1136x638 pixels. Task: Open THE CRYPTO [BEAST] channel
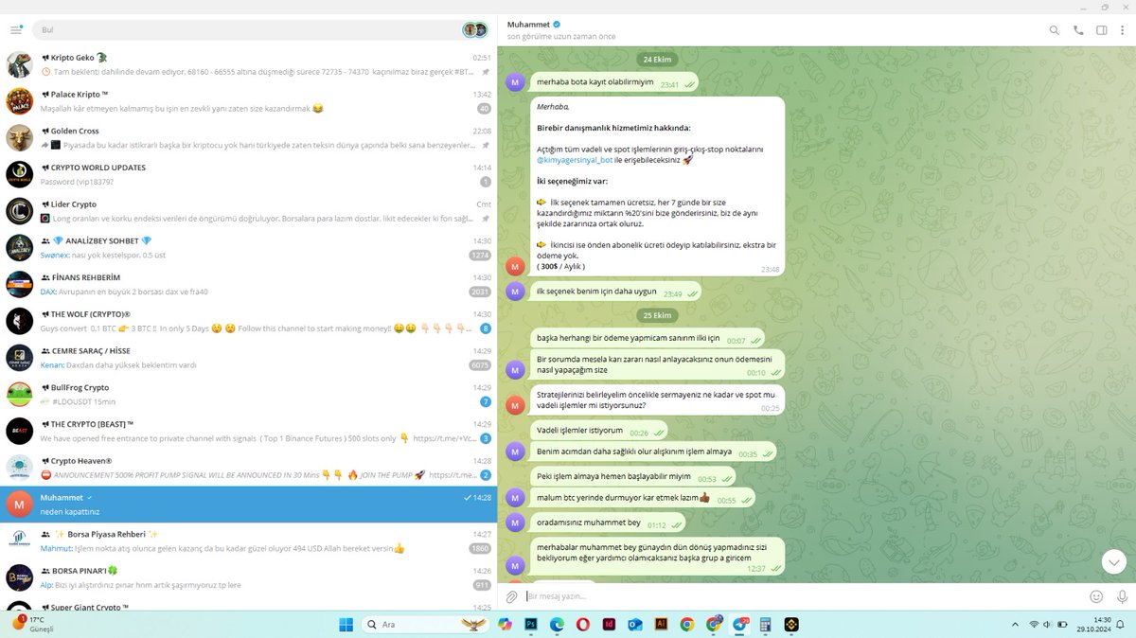click(248, 431)
